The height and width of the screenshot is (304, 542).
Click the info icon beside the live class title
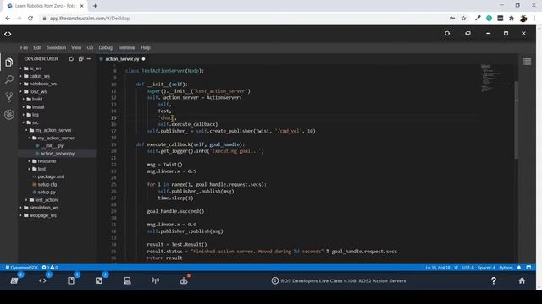(x=274, y=280)
